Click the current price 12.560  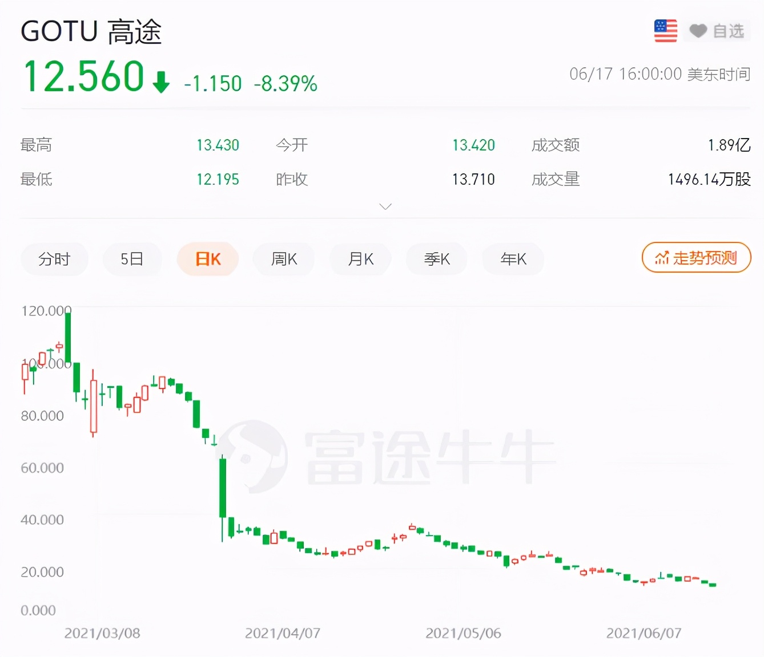83,76
